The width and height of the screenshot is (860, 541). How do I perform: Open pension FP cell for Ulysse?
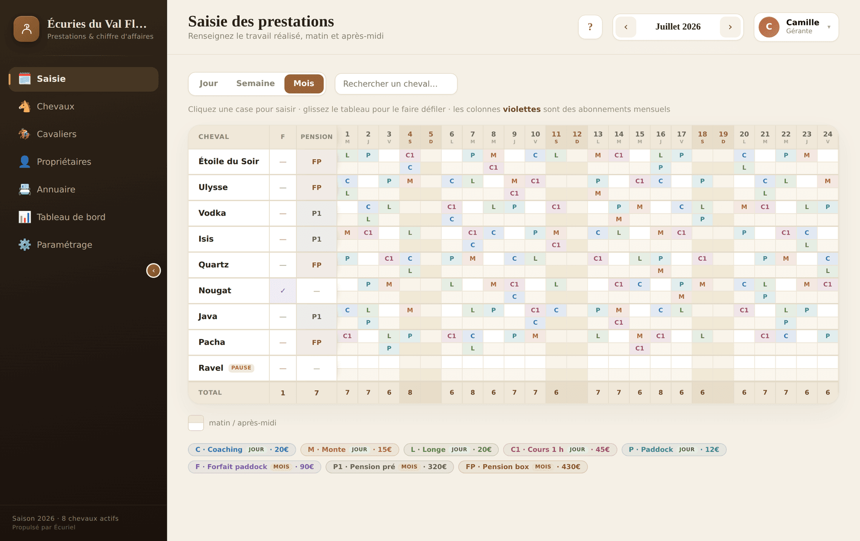[316, 188]
